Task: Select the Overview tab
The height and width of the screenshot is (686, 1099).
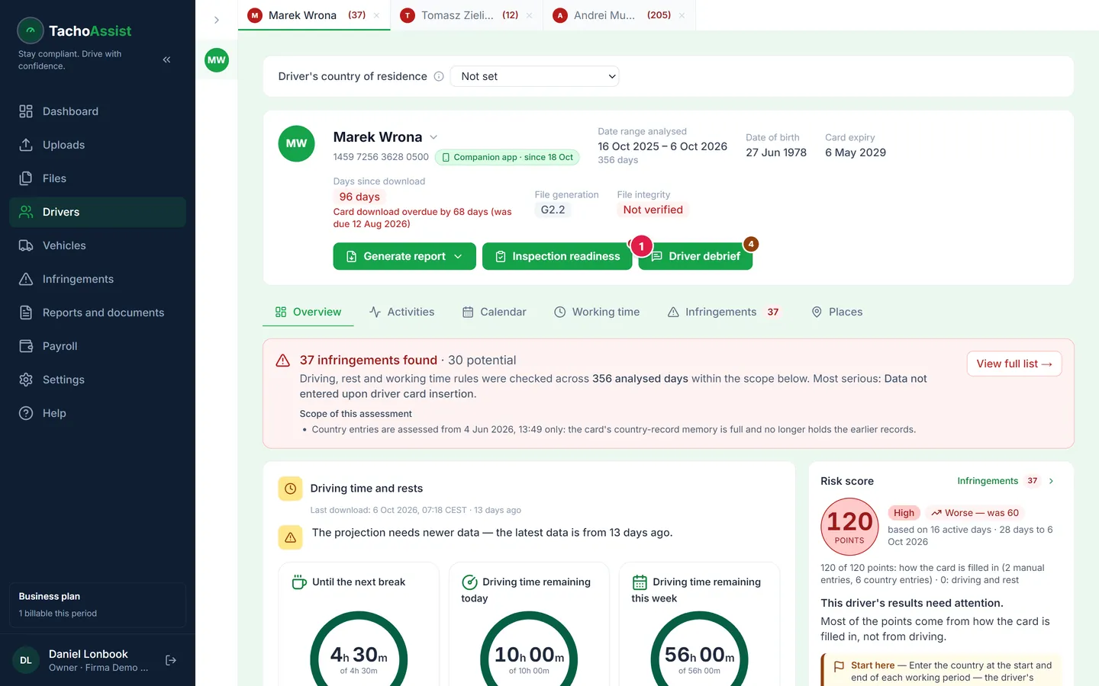Action: 308,312
